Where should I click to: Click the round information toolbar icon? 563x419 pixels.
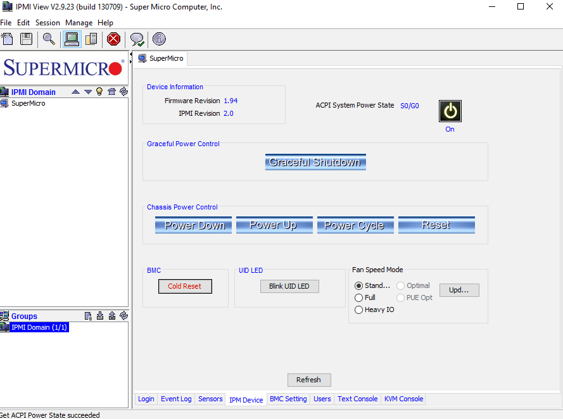[x=159, y=39]
